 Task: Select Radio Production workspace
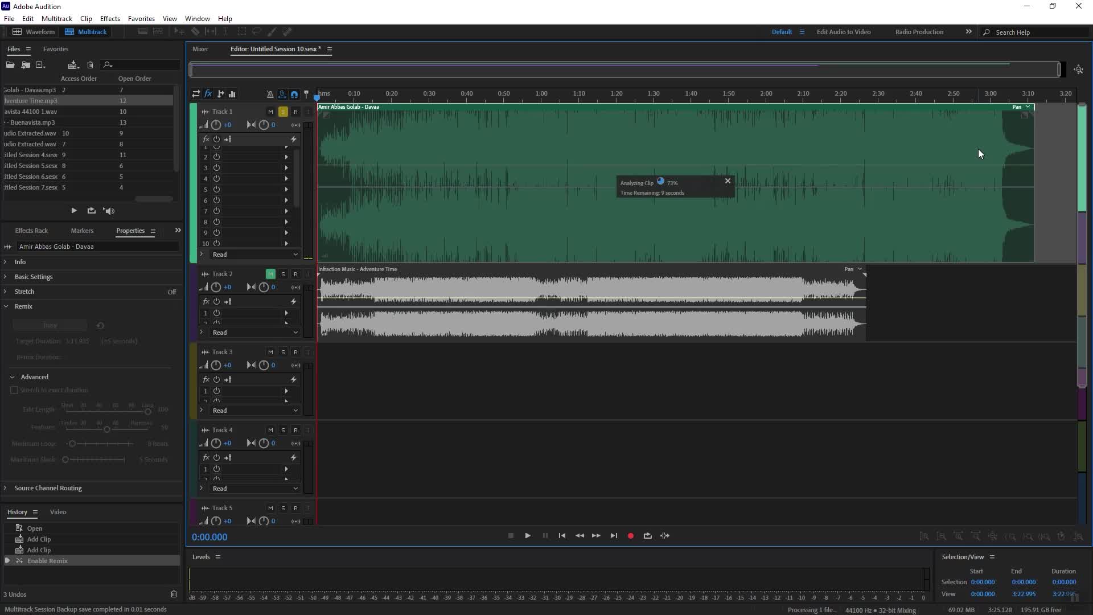[x=919, y=32]
